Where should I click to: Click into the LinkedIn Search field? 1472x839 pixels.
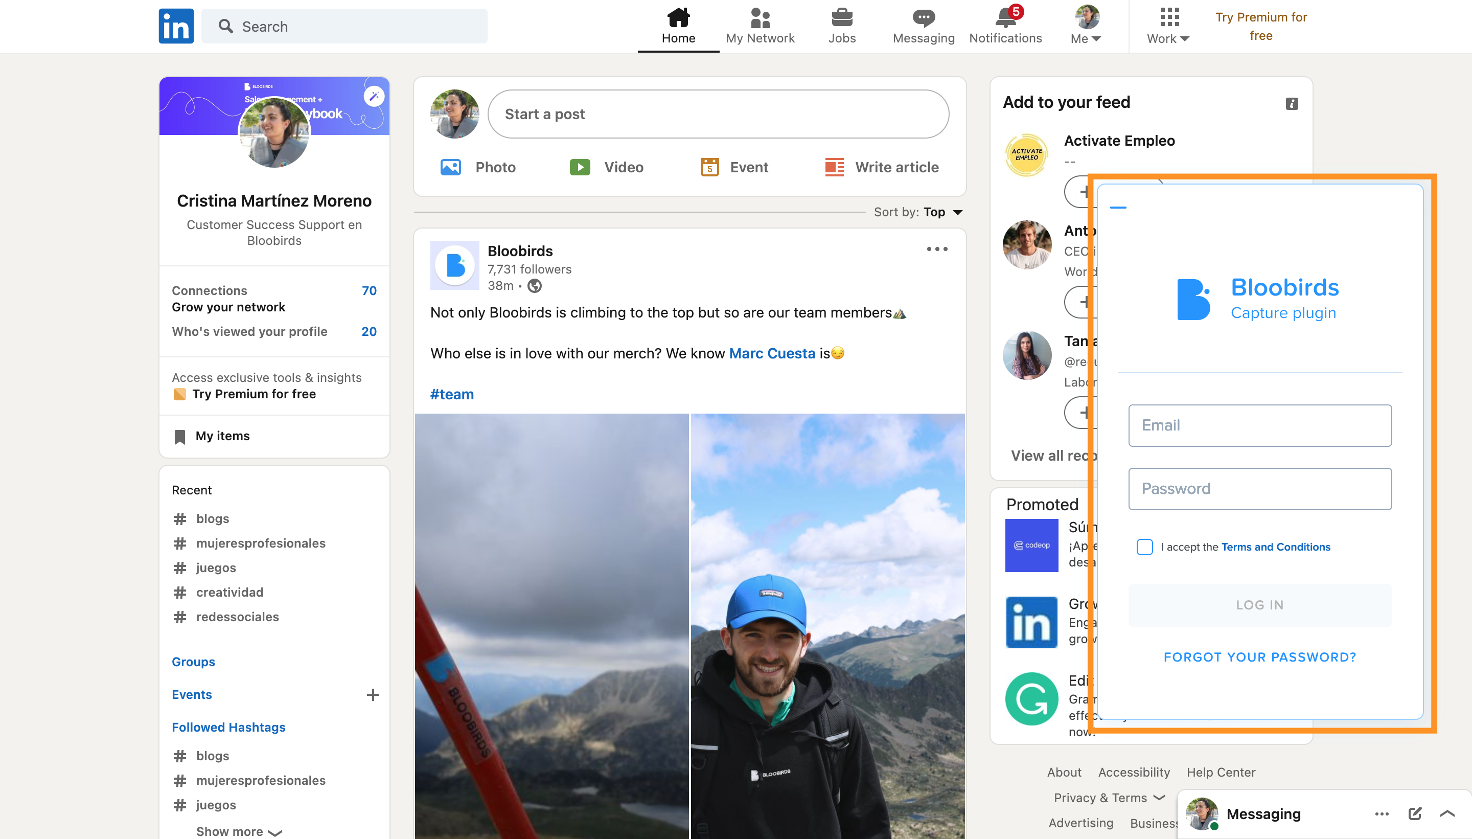(x=344, y=26)
